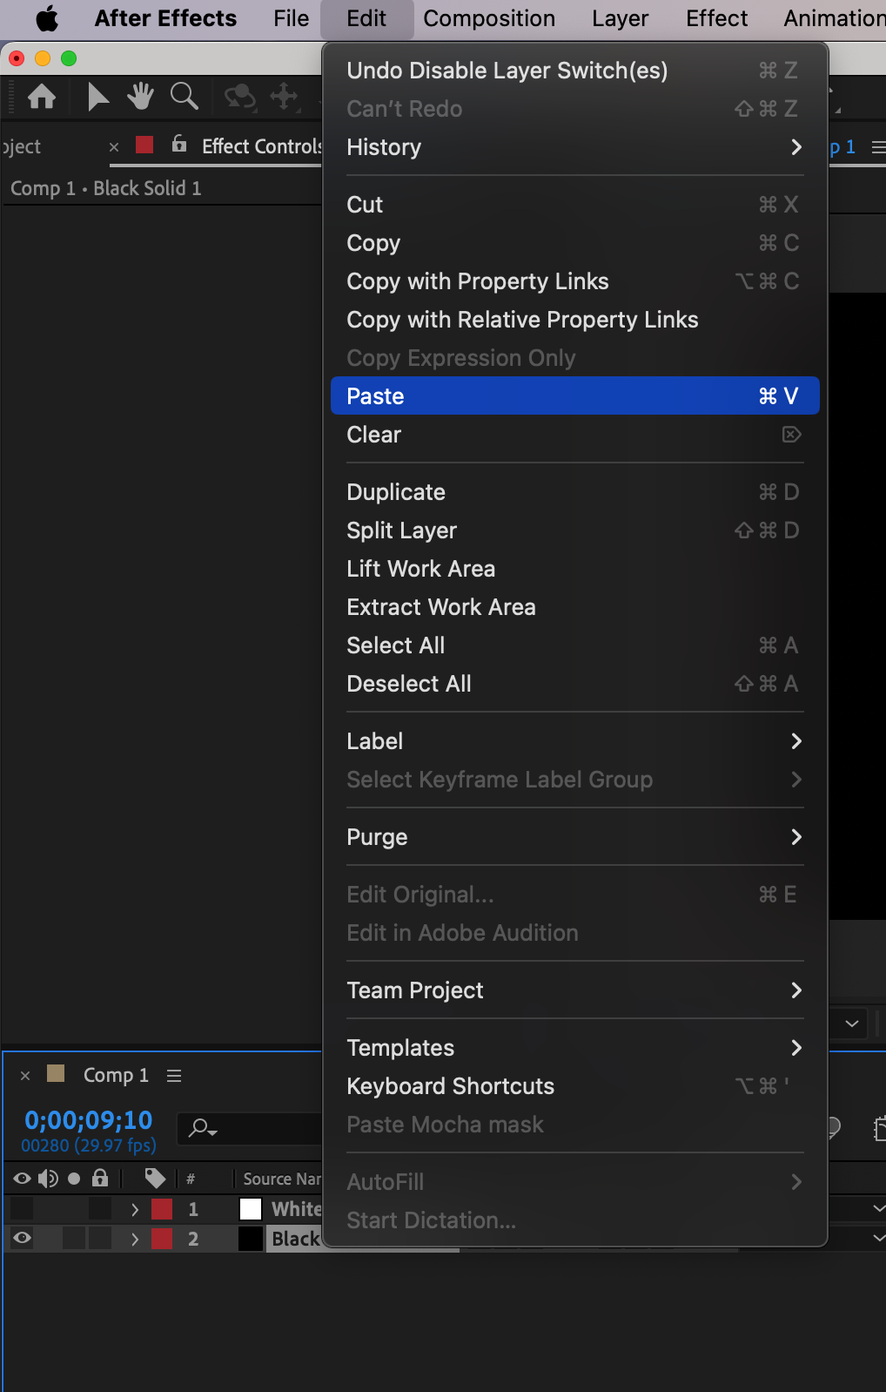Select the Hand tool
Viewport: 886px width, 1392px height.
(140, 96)
